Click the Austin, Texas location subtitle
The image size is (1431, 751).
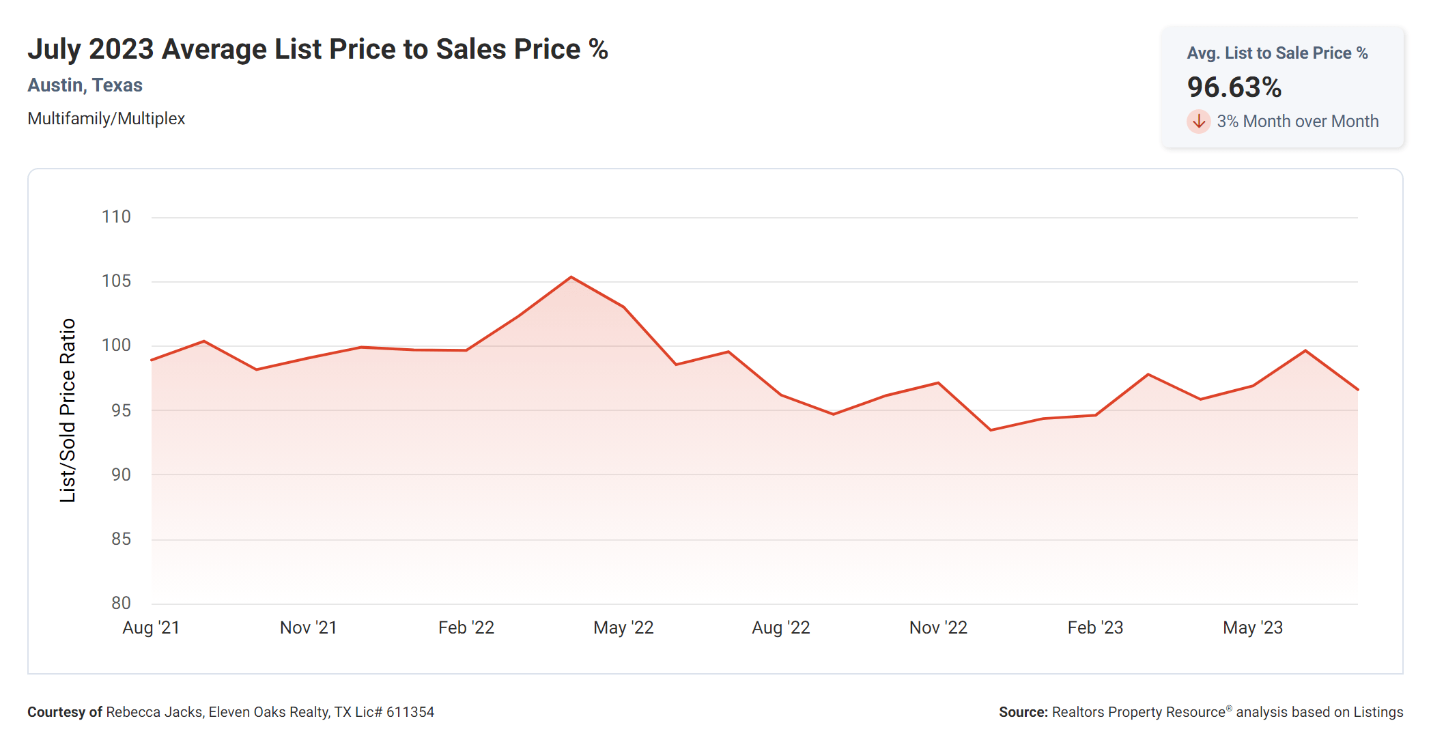[85, 85]
